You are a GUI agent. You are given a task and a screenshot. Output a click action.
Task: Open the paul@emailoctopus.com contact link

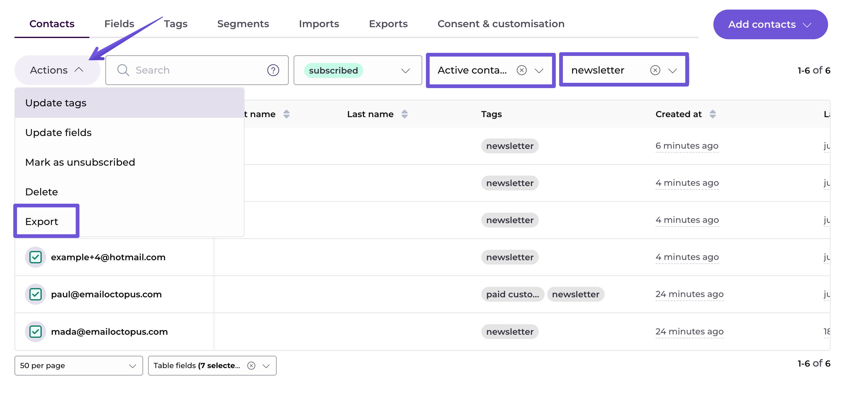point(106,294)
